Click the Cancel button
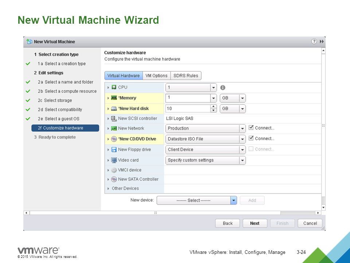The height and width of the screenshot is (263, 350). pyautogui.click(x=310, y=223)
